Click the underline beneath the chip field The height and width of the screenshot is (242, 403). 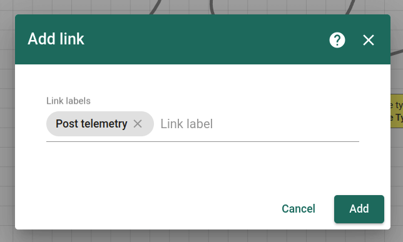(x=203, y=141)
